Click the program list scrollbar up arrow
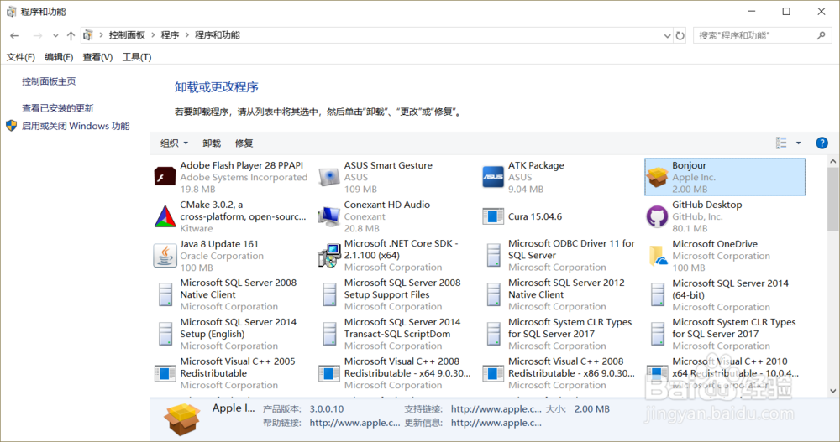This screenshot has height=442, width=840. (x=833, y=161)
